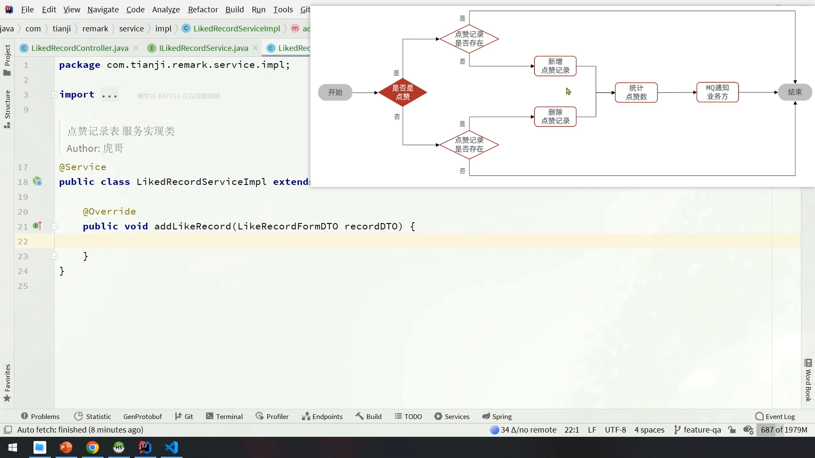Collapse the addLikeRecord method fold marker
Viewport: 815px width, 458px height.
pos(54,226)
